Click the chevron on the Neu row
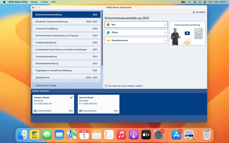 165,25
